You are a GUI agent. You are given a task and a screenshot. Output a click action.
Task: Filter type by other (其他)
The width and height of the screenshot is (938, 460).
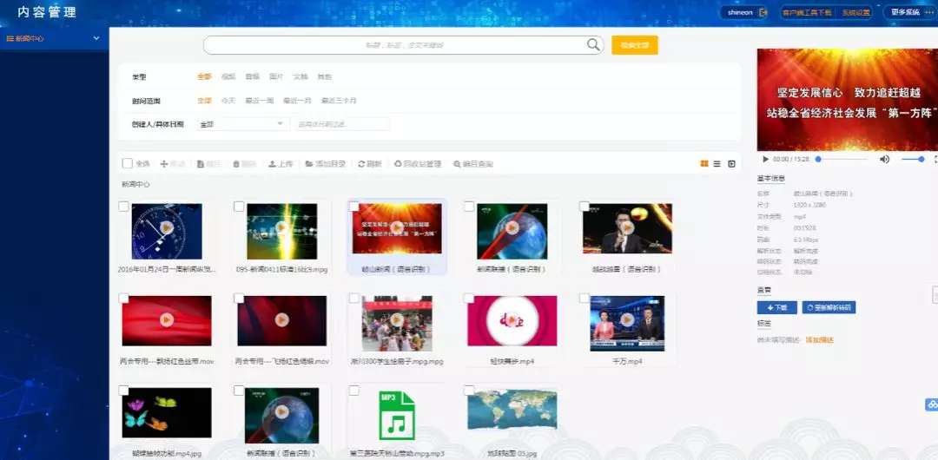324,76
